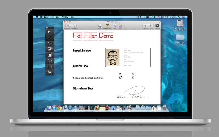
Task: Click the 'Work Email' field on the card
Action: [128, 65]
